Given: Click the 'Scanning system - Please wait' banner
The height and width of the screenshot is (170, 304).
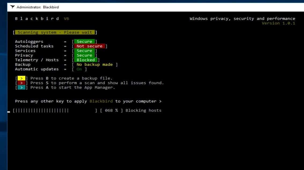Looking at the screenshot, I should tap(55, 32).
